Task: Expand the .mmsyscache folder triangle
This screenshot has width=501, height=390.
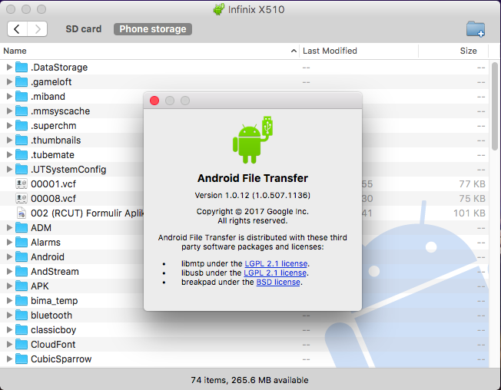Action: [9, 111]
